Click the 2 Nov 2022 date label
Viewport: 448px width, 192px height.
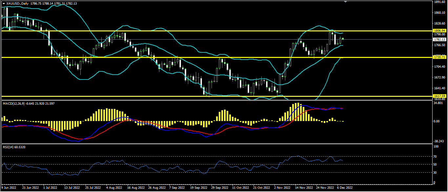pyautogui.click(x=283, y=188)
